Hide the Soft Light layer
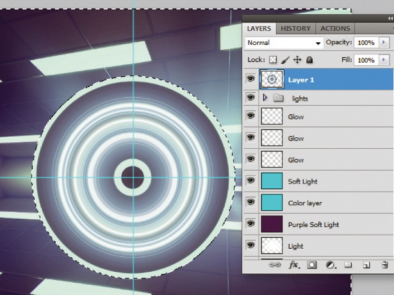 coord(250,180)
